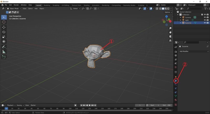Jump to the timeline start frame

coord(81,105)
